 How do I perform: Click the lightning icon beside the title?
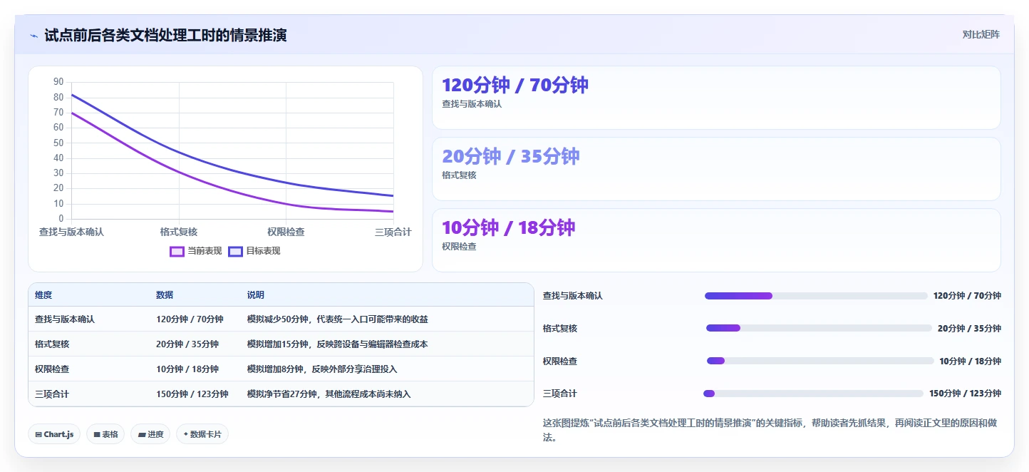[34, 36]
